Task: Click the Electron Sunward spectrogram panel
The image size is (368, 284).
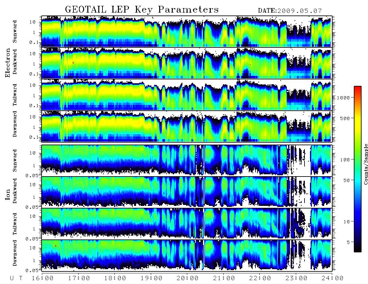Action: point(187,31)
